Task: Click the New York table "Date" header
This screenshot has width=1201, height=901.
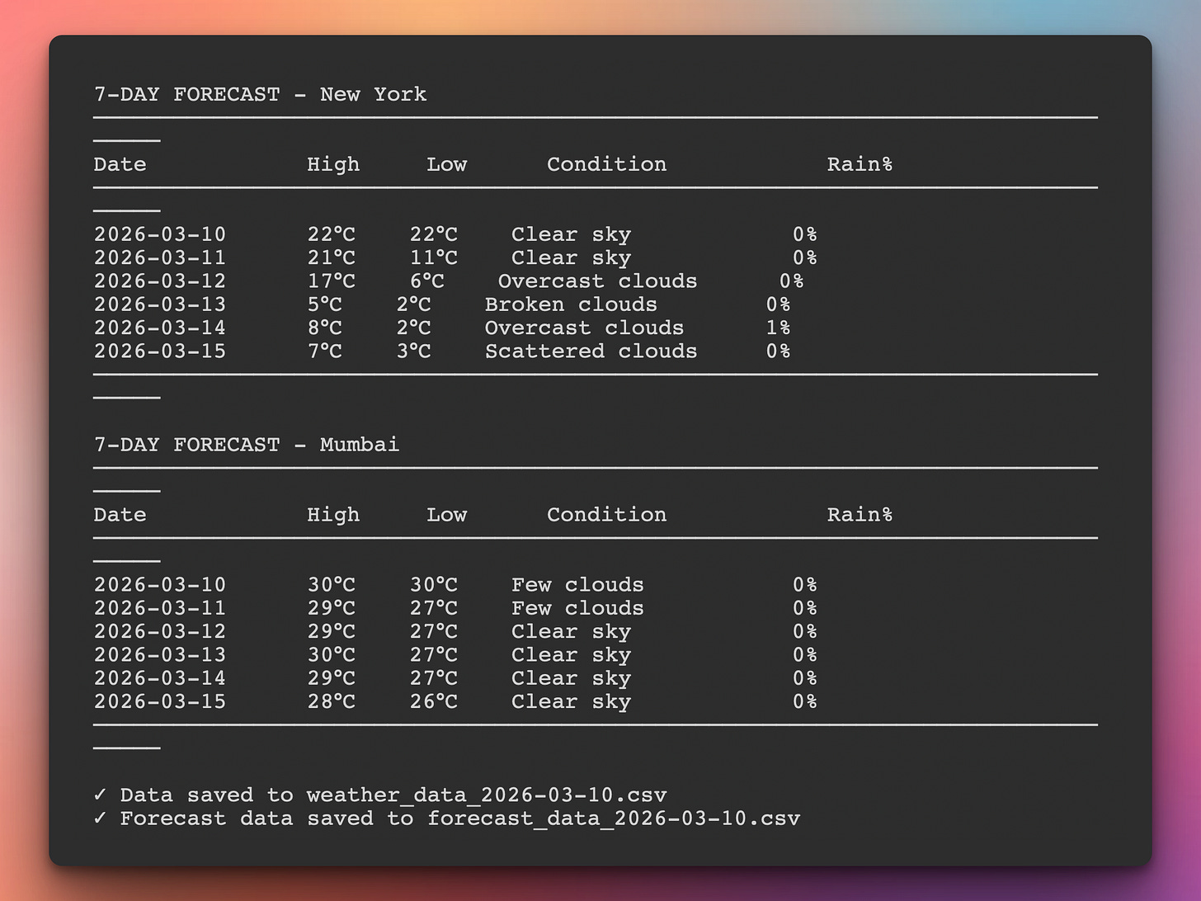Action: [x=120, y=164]
